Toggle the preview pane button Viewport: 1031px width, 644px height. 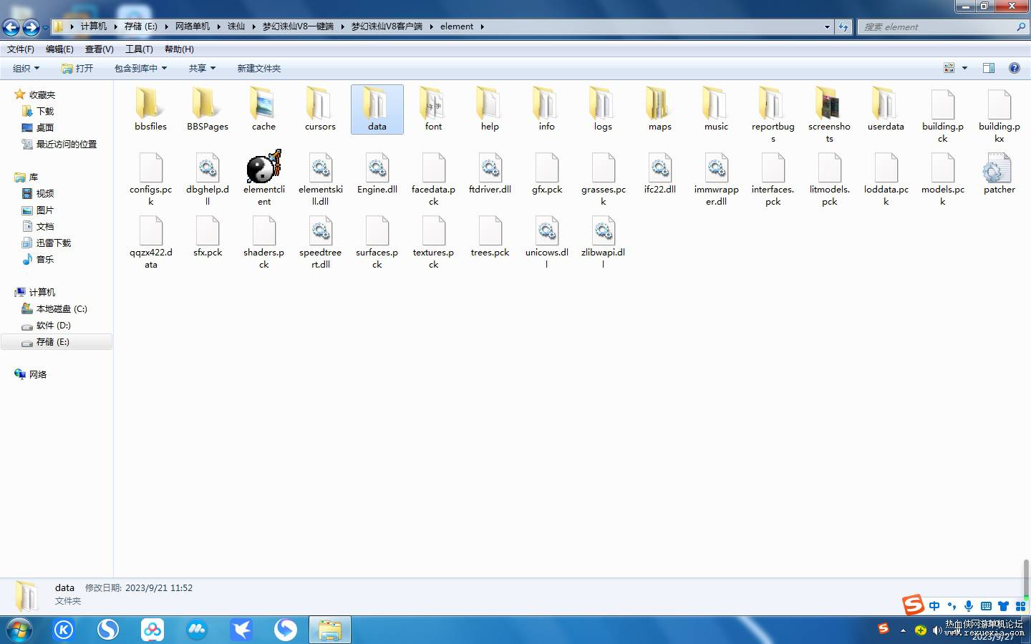[989, 68]
